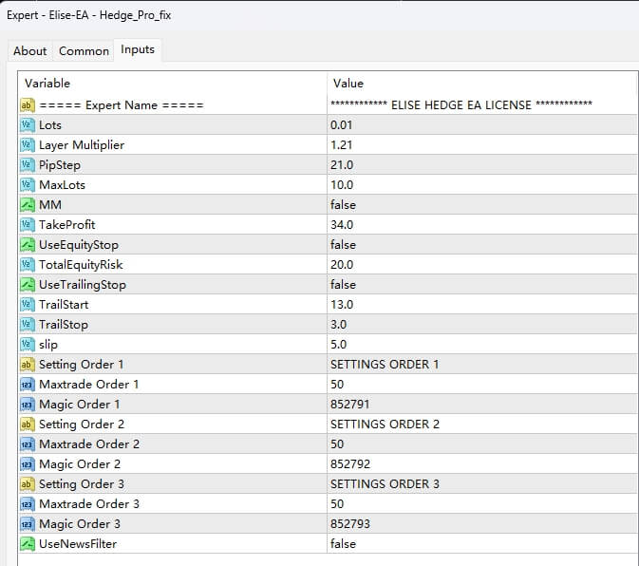The width and height of the screenshot is (639, 566).
Task: Open the UseTrailingStop false value dropdown
Action: point(482,285)
